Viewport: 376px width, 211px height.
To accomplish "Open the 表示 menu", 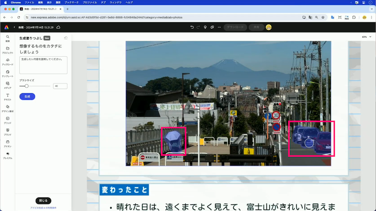I will click(49, 2).
